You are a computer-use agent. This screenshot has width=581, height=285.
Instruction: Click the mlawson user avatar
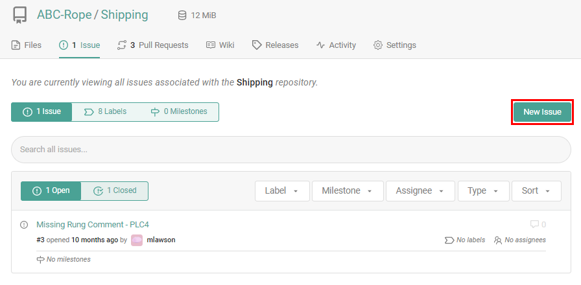coord(137,240)
